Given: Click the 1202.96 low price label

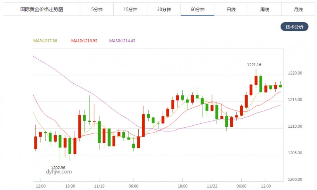Looking at the screenshot, I should point(58,167).
